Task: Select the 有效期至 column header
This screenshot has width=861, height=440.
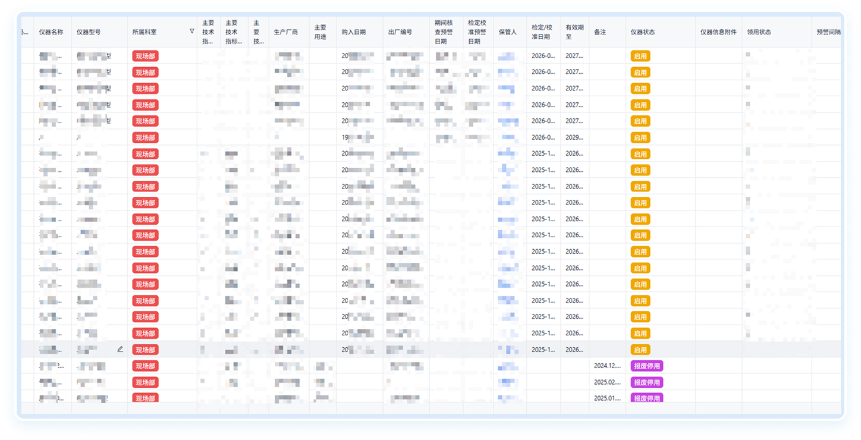Action: point(574,32)
